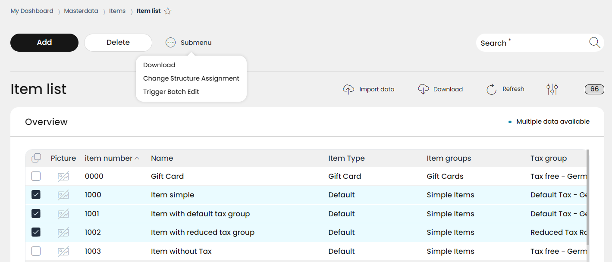Click the Item Type column header
612x262 pixels.
pyautogui.click(x=346, y=158)
